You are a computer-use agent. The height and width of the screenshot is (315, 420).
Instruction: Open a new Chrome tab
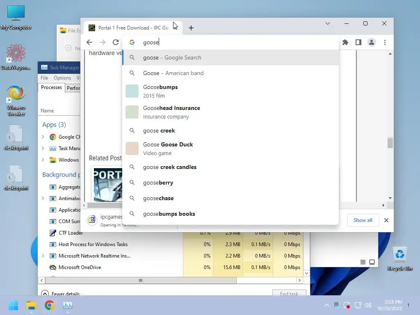click(x=191, y=28)
